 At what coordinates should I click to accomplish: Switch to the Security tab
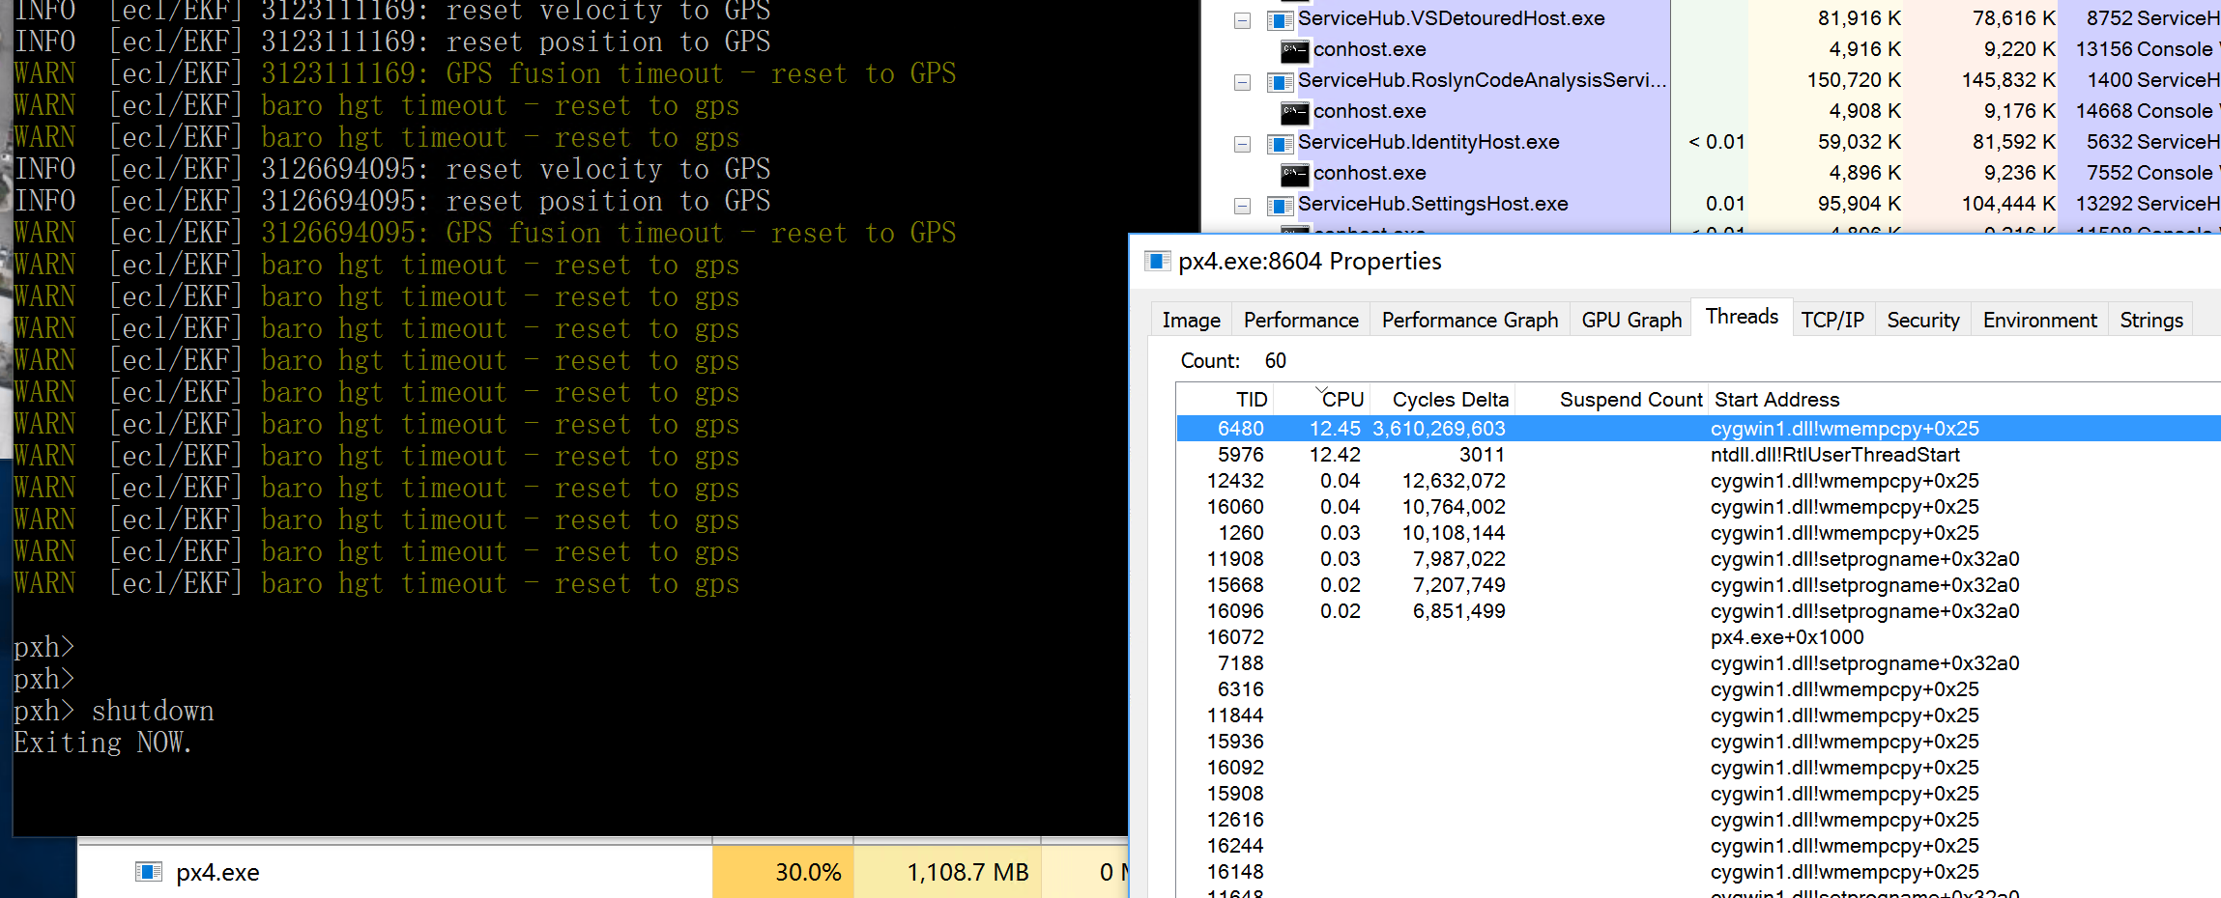(x=1923, y=320)
